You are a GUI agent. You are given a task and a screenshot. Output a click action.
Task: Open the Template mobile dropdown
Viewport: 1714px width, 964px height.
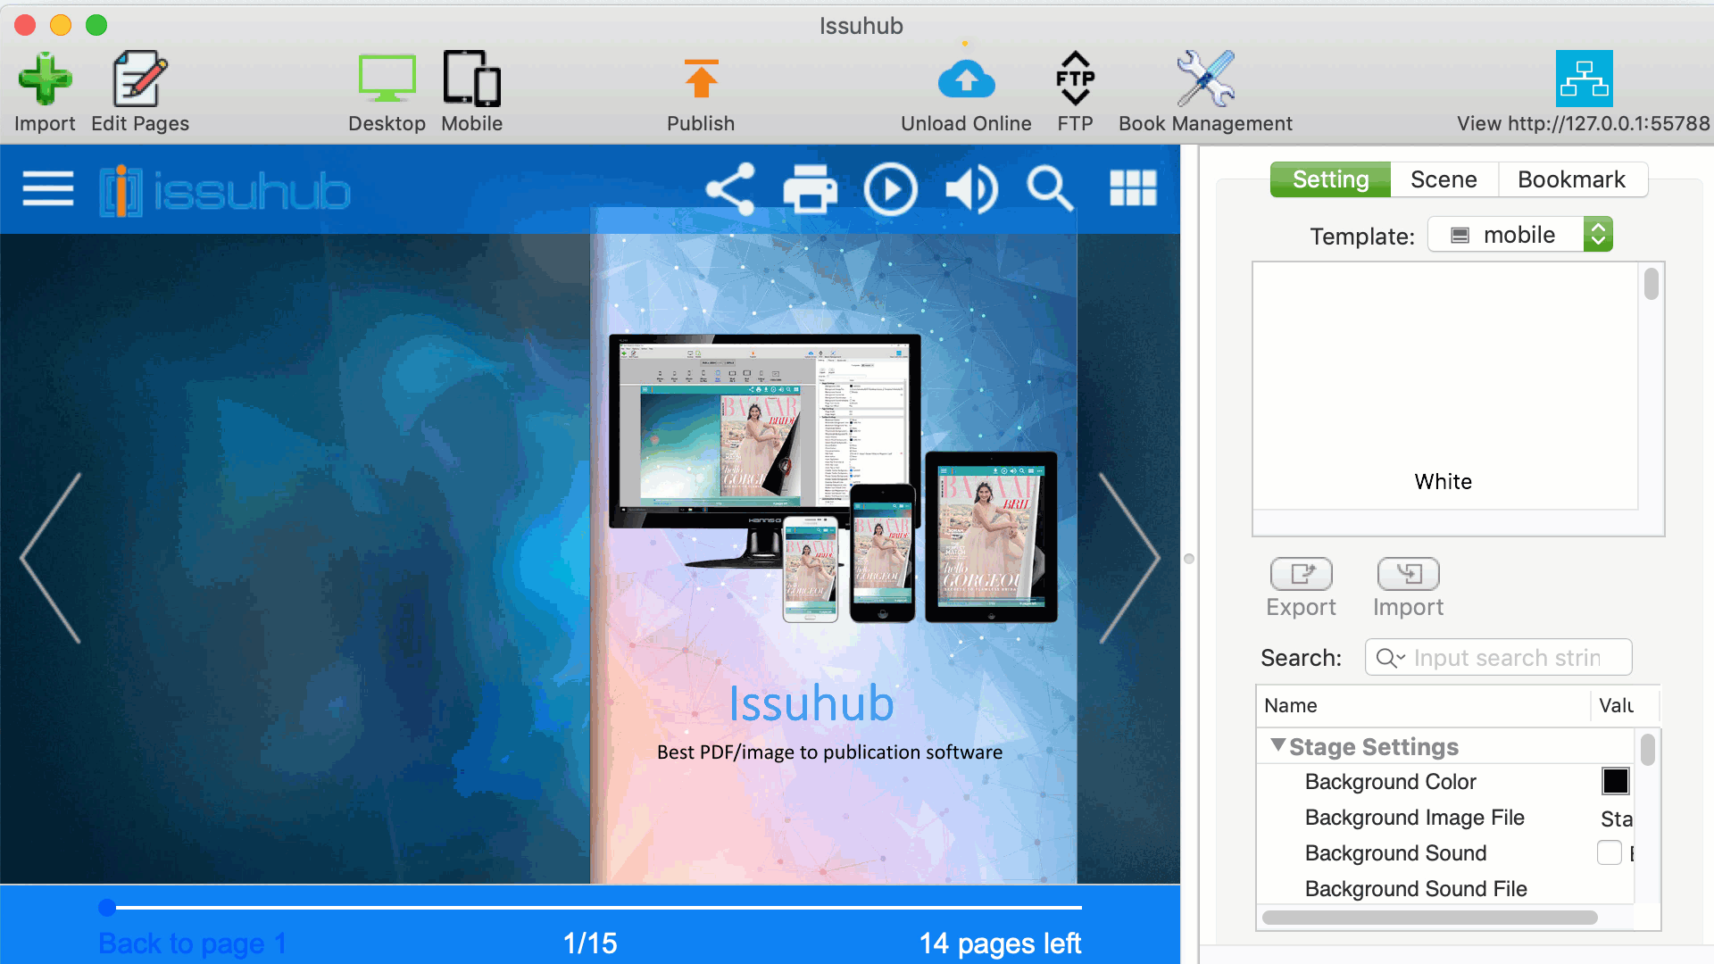1519,235
